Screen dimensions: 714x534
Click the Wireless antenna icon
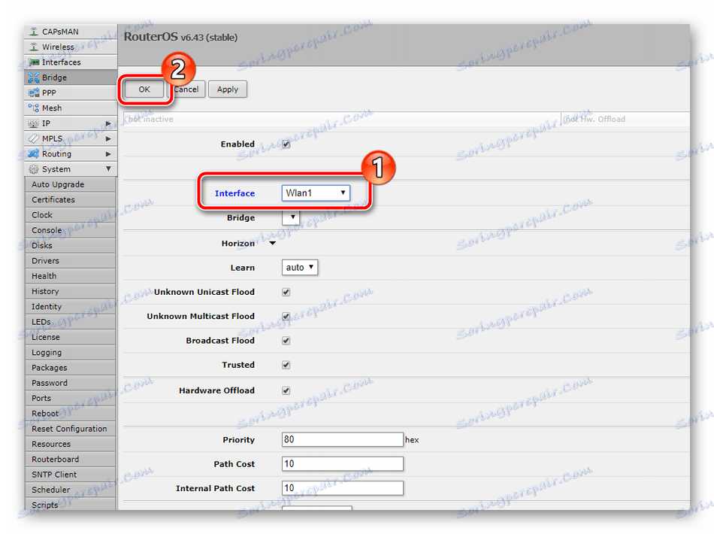pos(34,47)
